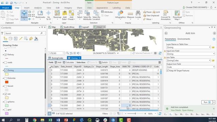Click Add field in table toolbar
The width and height of the screenshot is (217, 122).
[x=58, y=62]
